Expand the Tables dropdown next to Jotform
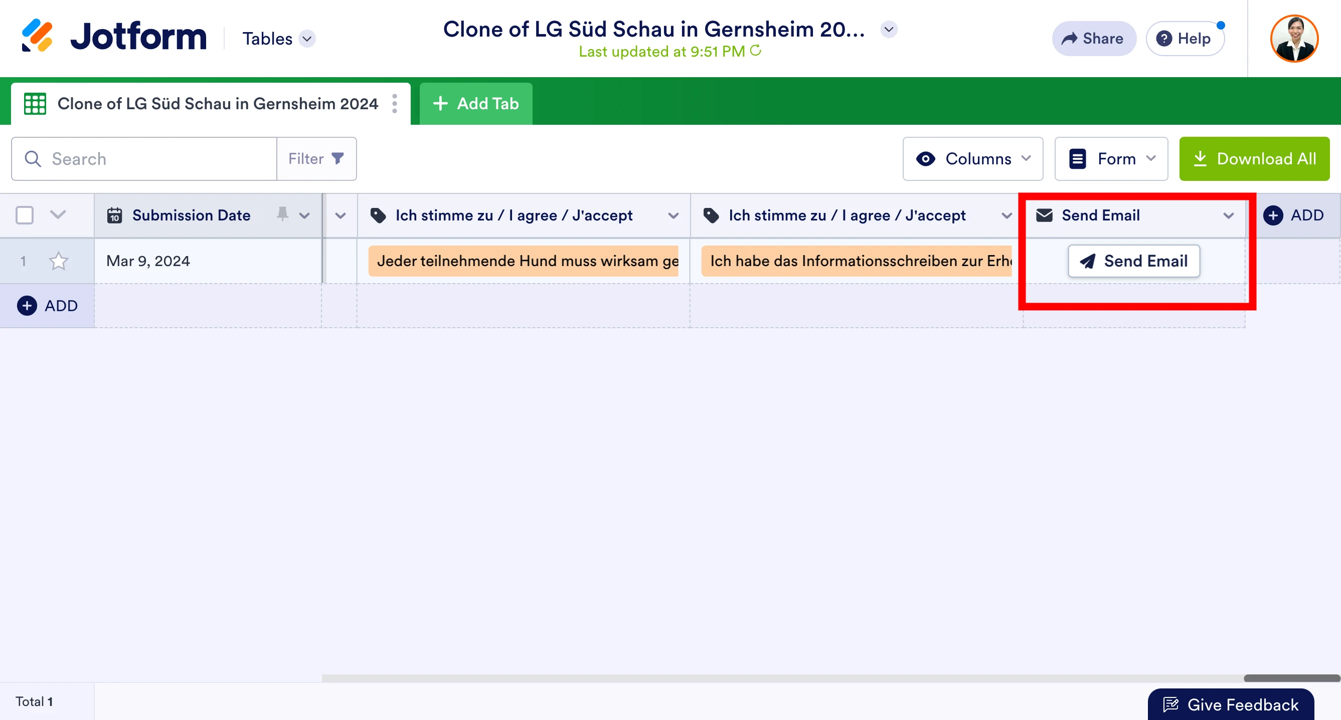1341x720 pixels. click(307, 39)
